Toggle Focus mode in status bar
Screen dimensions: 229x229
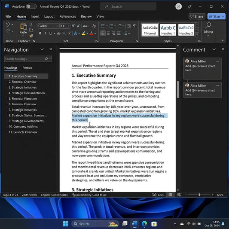pyautogui.click(x=158, y=195)
